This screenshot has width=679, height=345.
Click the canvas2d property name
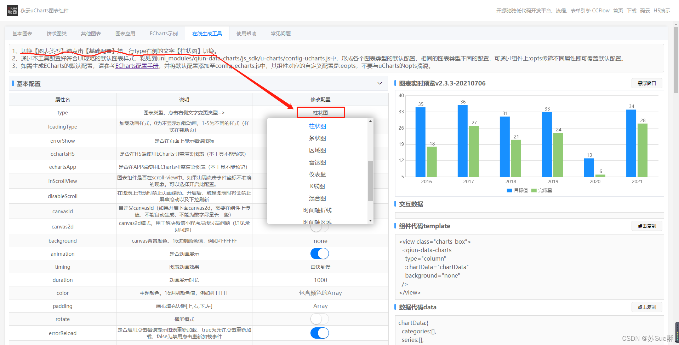[63, 226]
